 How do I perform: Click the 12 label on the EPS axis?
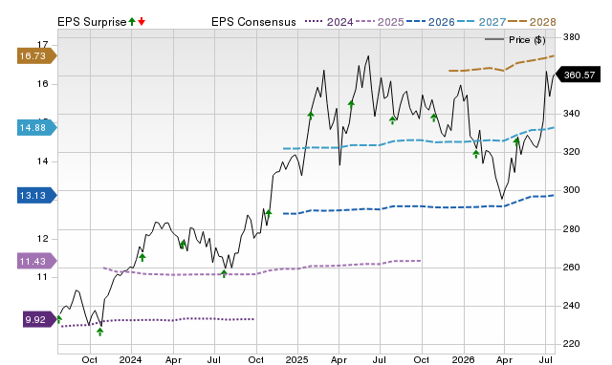[x=42, y=239]
